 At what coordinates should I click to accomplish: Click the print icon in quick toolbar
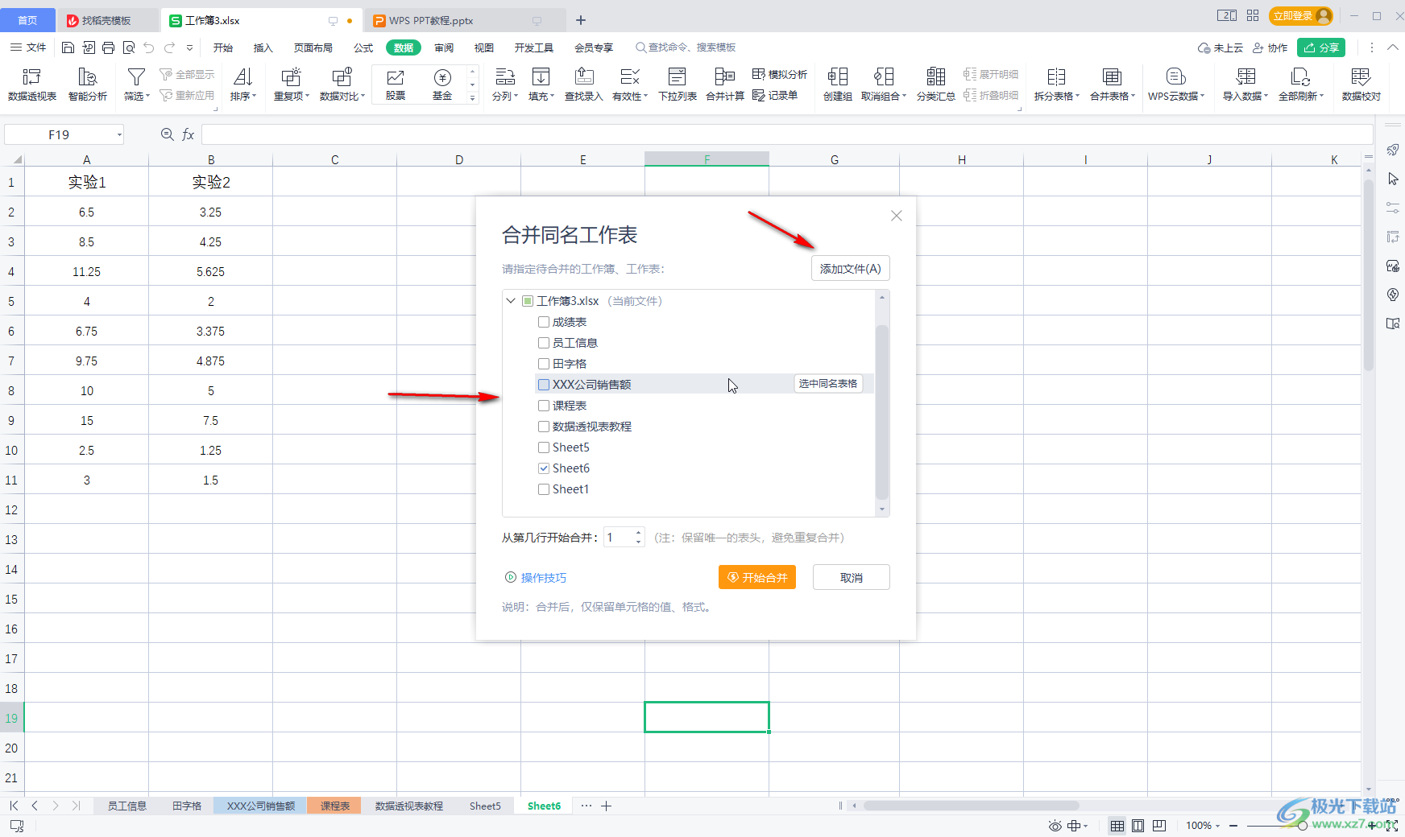pos(109,47)
